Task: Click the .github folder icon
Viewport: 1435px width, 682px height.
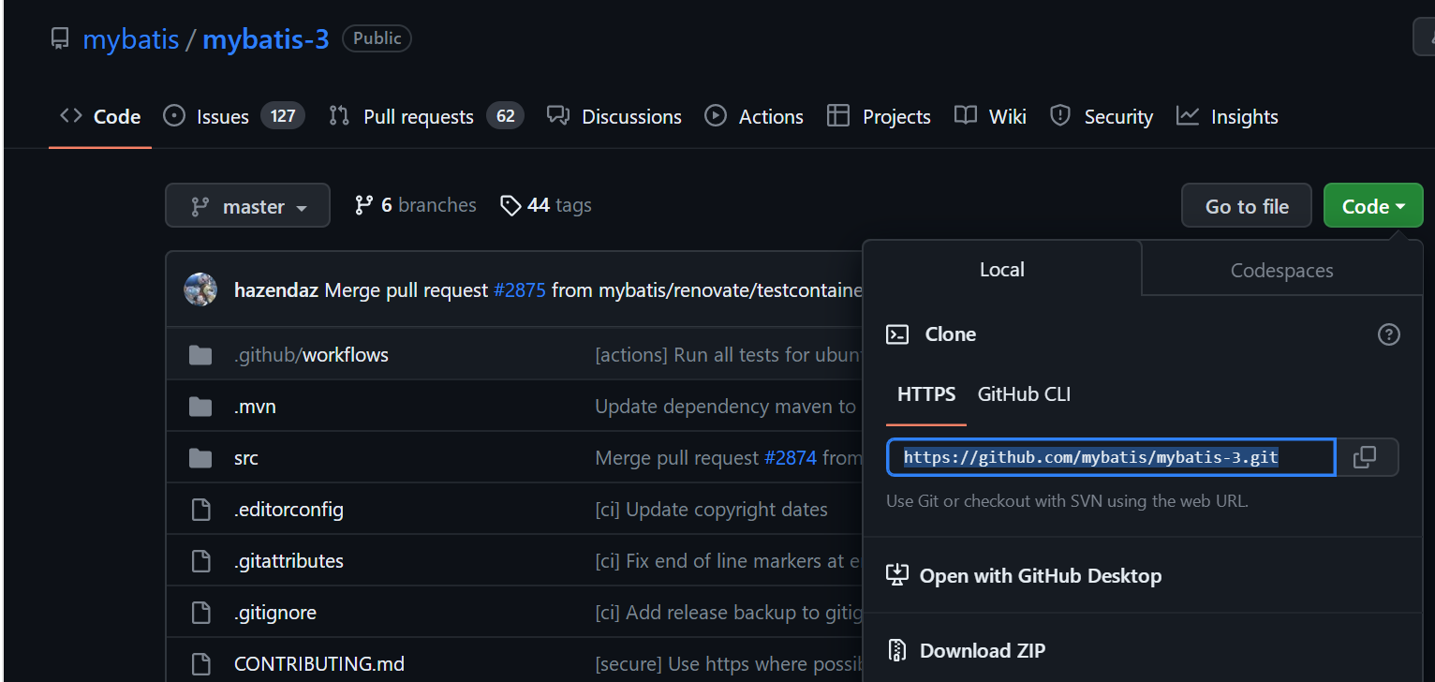Action: 200,355
